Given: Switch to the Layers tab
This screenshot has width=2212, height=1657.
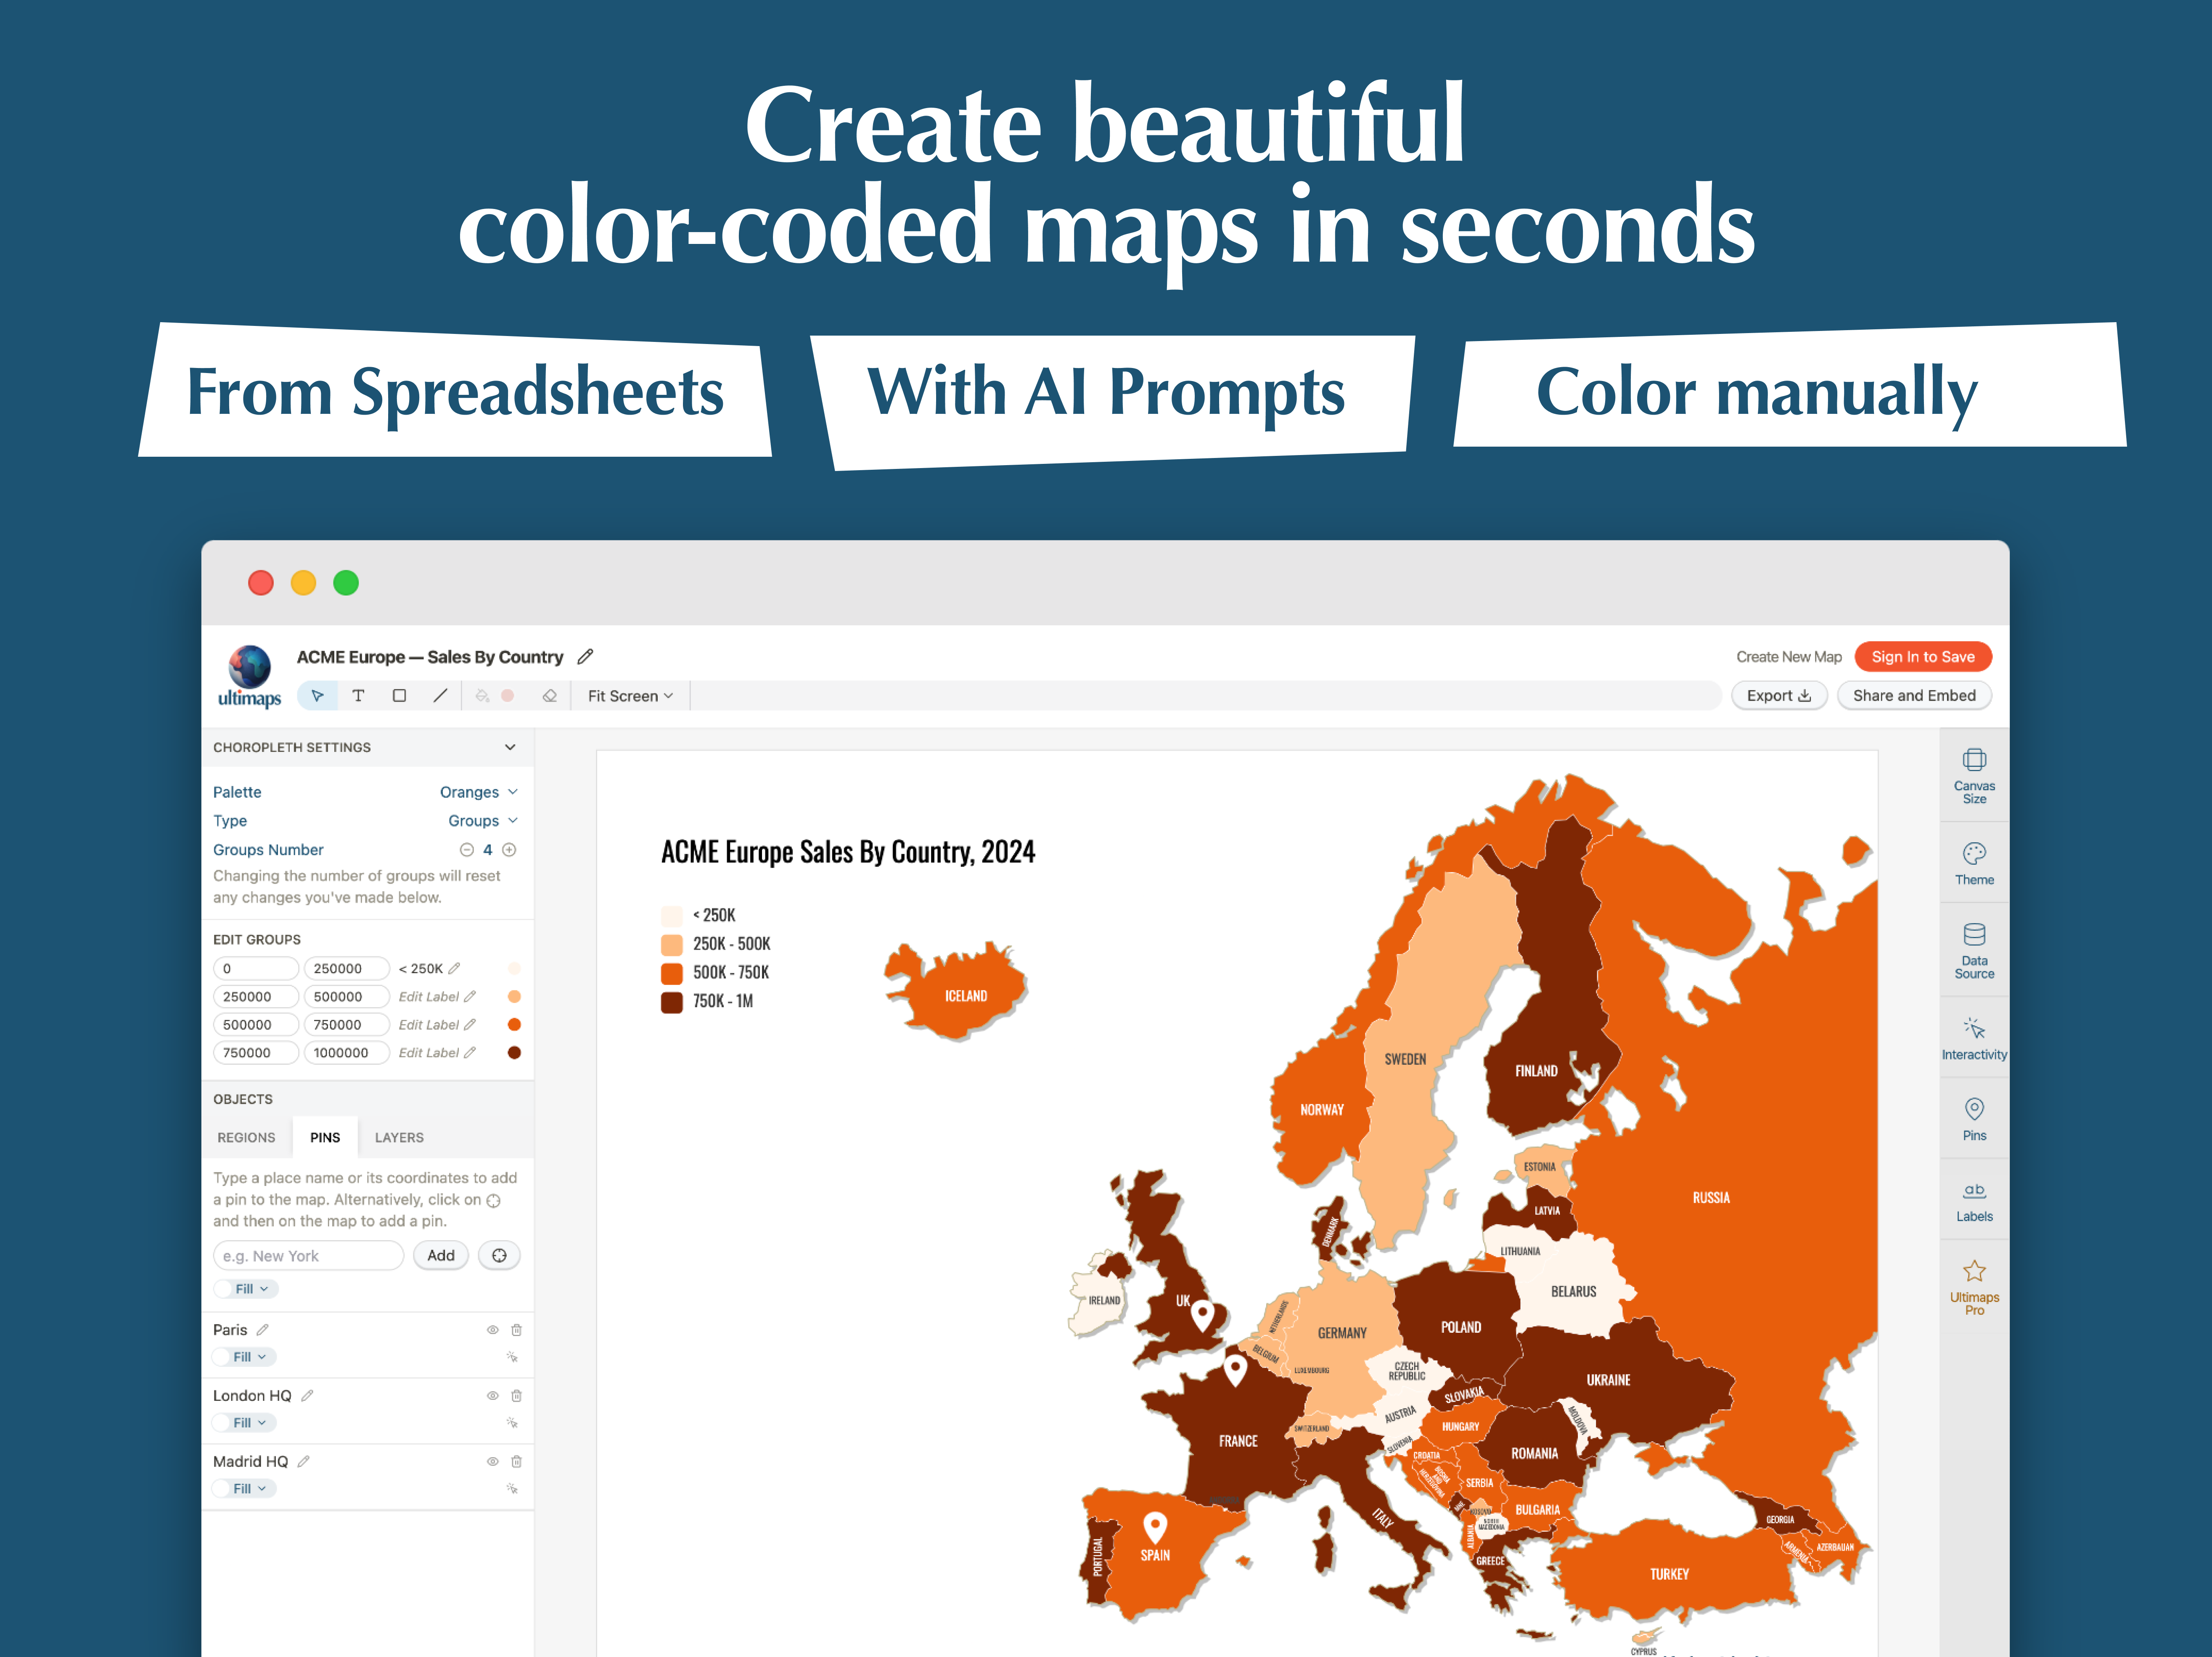Looking at the screenshot, I should (x=399, y=1137).
